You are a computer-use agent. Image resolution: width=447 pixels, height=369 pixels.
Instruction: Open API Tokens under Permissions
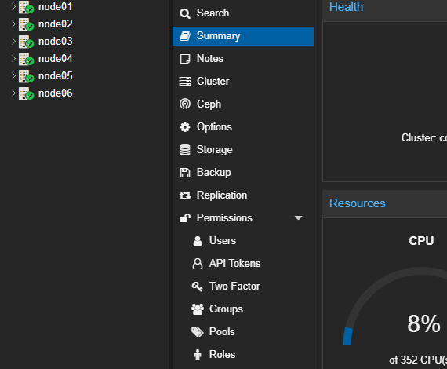[243, 264]
